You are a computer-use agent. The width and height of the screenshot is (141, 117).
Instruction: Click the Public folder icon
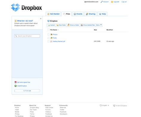pyautogui.click(x=51, y=38)
